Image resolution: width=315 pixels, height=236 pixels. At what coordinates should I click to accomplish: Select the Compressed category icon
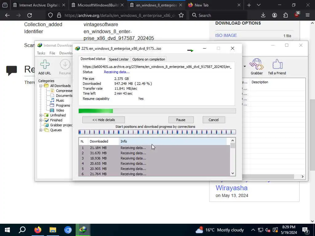(52, 91)
